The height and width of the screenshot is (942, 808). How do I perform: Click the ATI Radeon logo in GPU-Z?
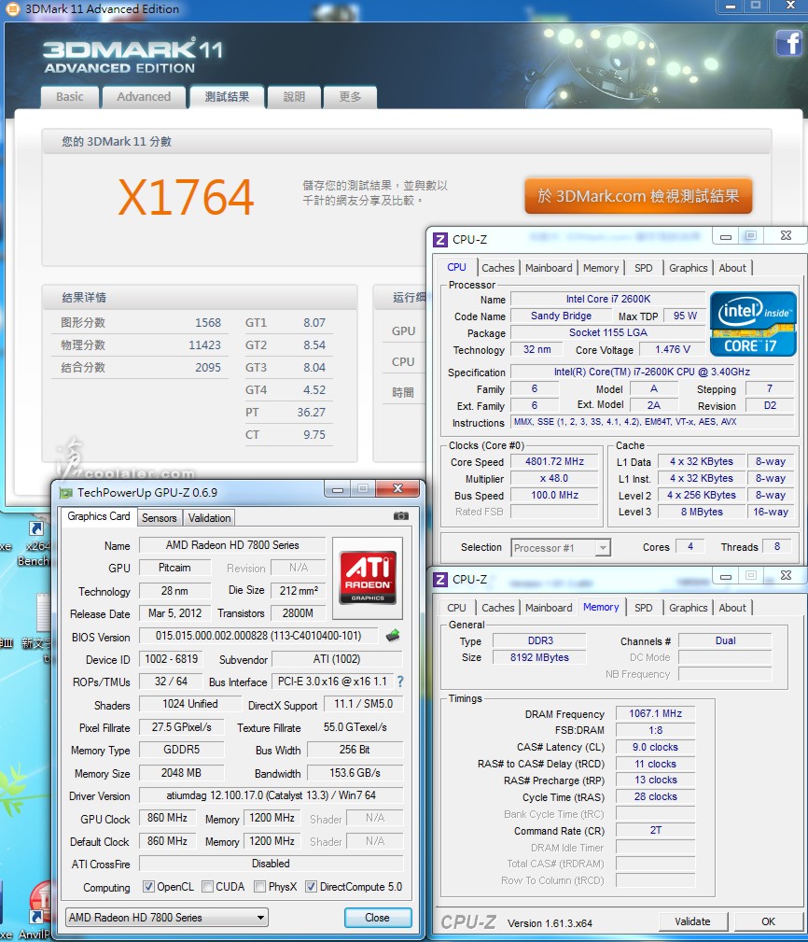point(368,577)
